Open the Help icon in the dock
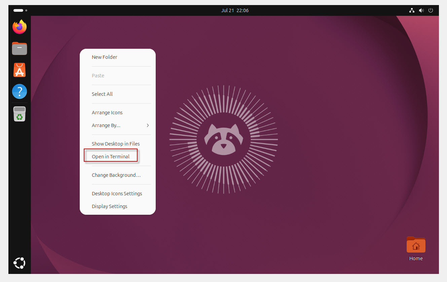This screenshot has height=282, width=447. (20, 91)
